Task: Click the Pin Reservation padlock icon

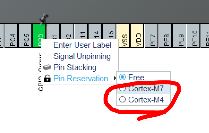Action: [47, 79]
